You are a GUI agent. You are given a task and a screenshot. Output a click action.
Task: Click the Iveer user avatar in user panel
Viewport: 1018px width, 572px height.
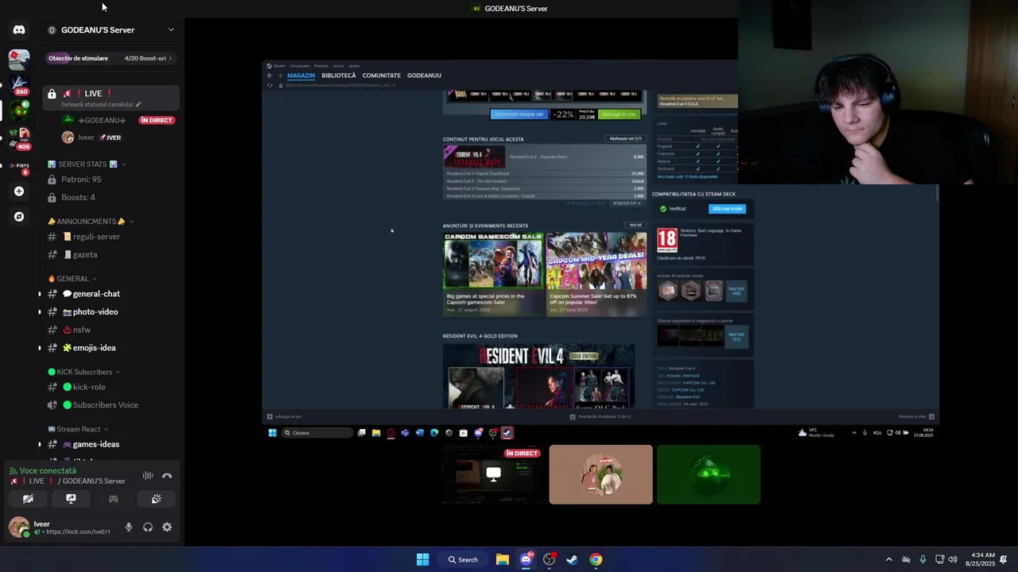[x=18, y=527]
